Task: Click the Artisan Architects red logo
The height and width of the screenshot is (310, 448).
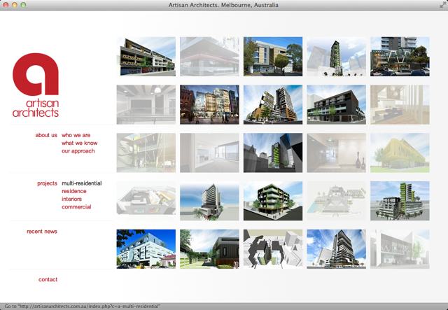Action: pos(36,85)
